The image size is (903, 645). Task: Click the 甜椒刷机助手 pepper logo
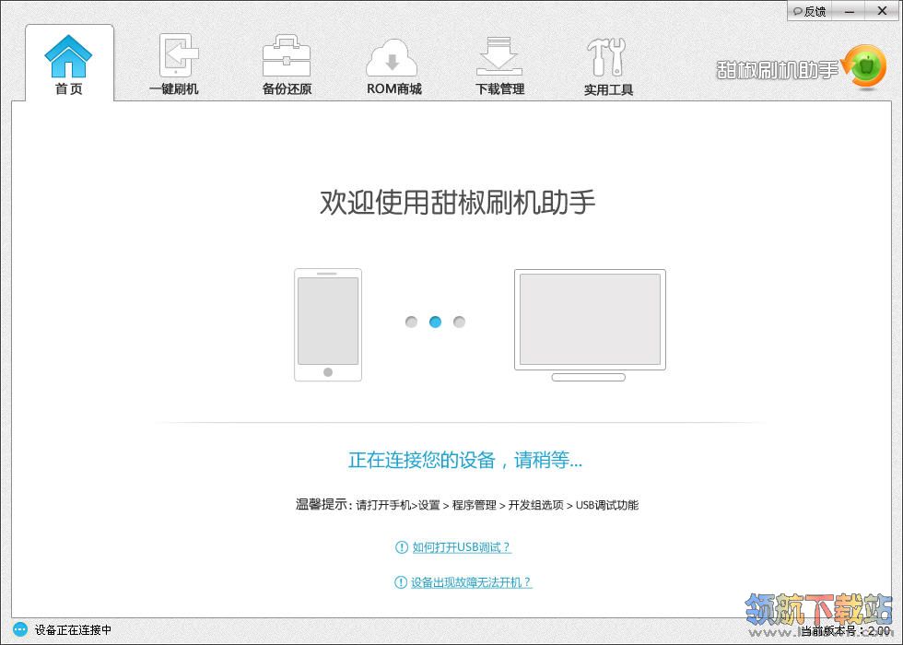pyautogui.click(x=864, y=67)
